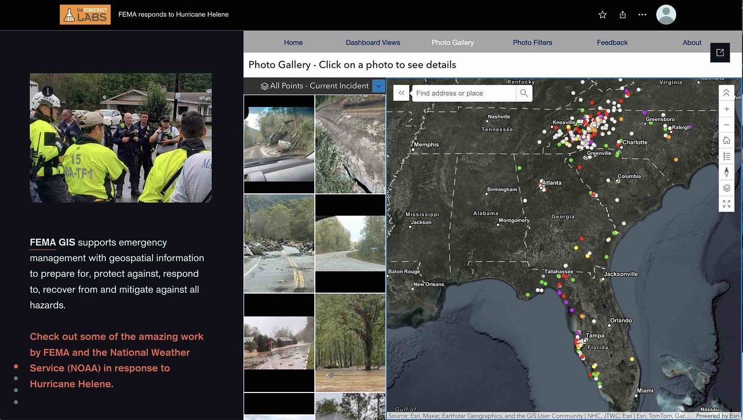Viewport: 743px width, 420px height.
Task: Open the About tab
Action: (x=692, y=42)
